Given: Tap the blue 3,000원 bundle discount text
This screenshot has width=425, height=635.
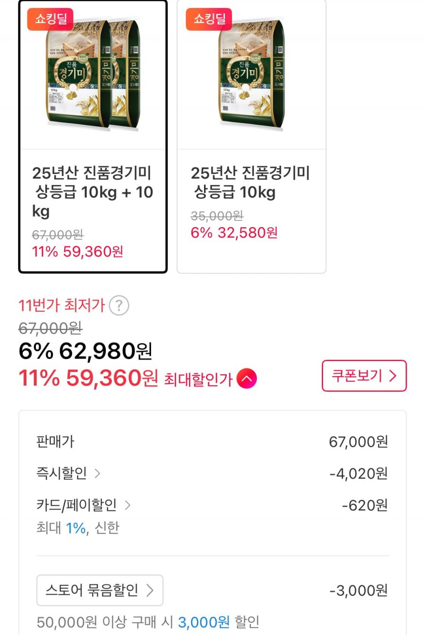Looking at the screenshot, I should point(204,622).
